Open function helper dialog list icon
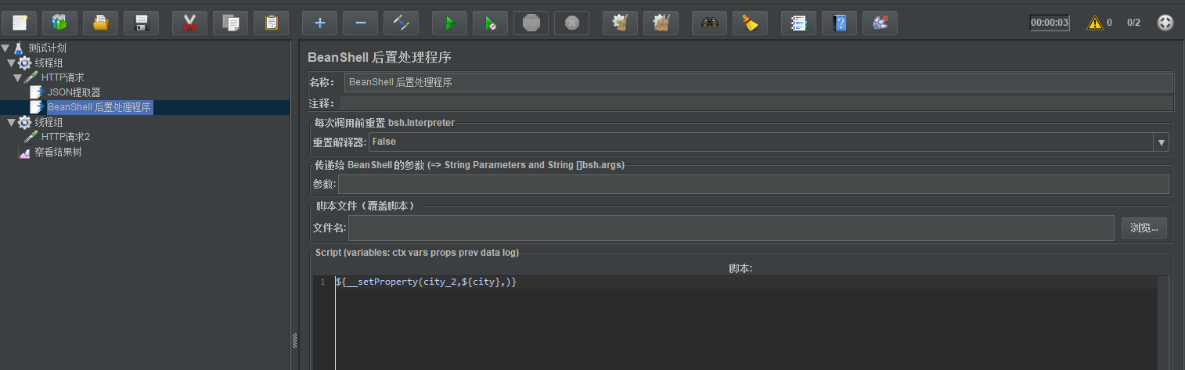 point(798,23)
